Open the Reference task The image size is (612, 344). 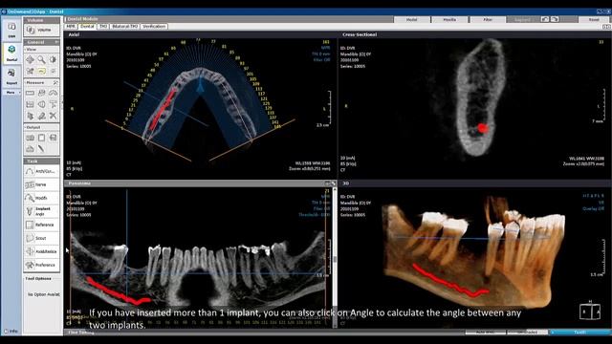tap(41, 226)
